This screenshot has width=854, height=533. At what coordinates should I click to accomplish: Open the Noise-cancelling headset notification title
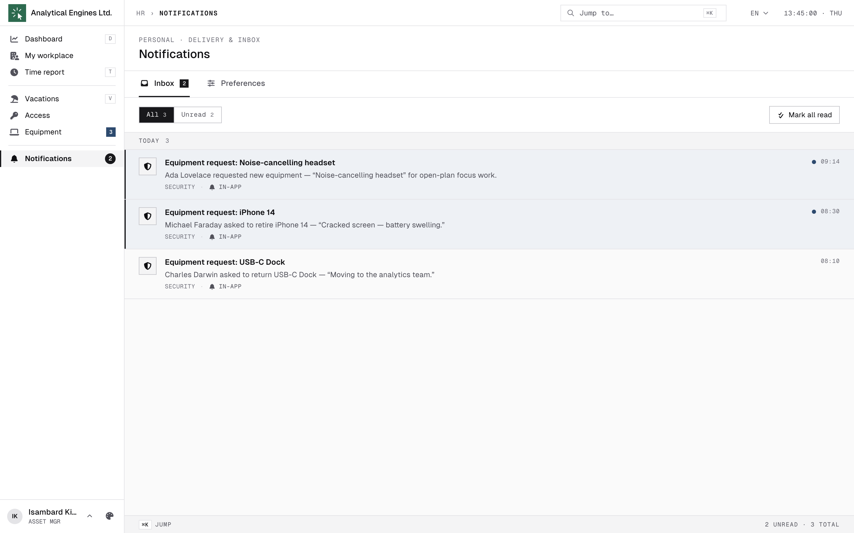pos(250,163)
